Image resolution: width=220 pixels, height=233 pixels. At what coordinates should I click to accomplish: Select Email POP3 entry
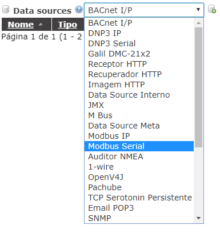tap(139, 208)
